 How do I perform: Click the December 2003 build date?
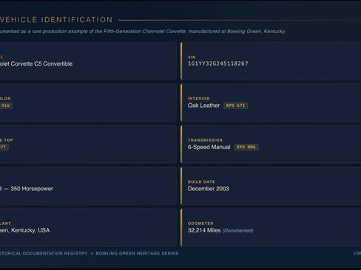pos(209,189)
